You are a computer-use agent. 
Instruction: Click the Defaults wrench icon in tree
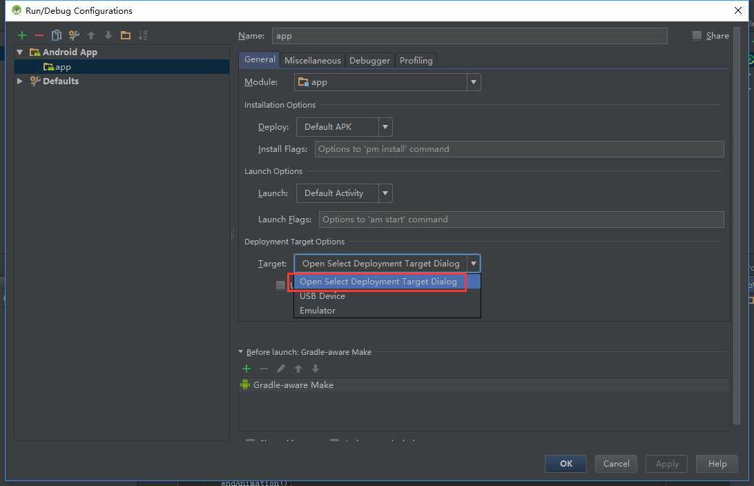tap(35, 81)
